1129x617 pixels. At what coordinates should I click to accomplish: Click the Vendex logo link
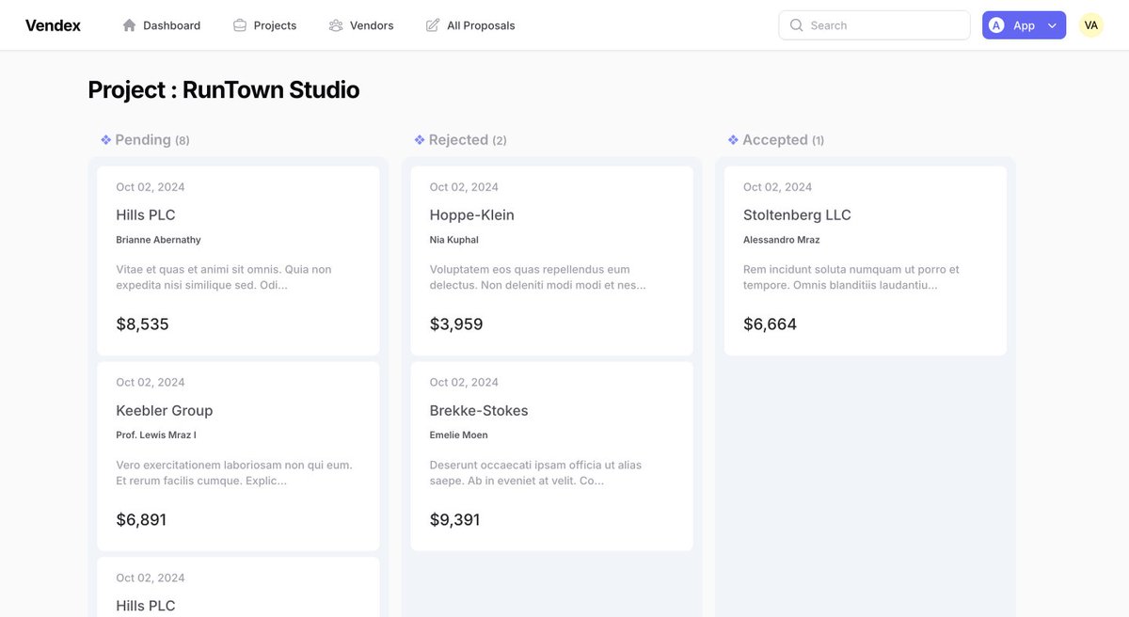[x=53, y=25]
